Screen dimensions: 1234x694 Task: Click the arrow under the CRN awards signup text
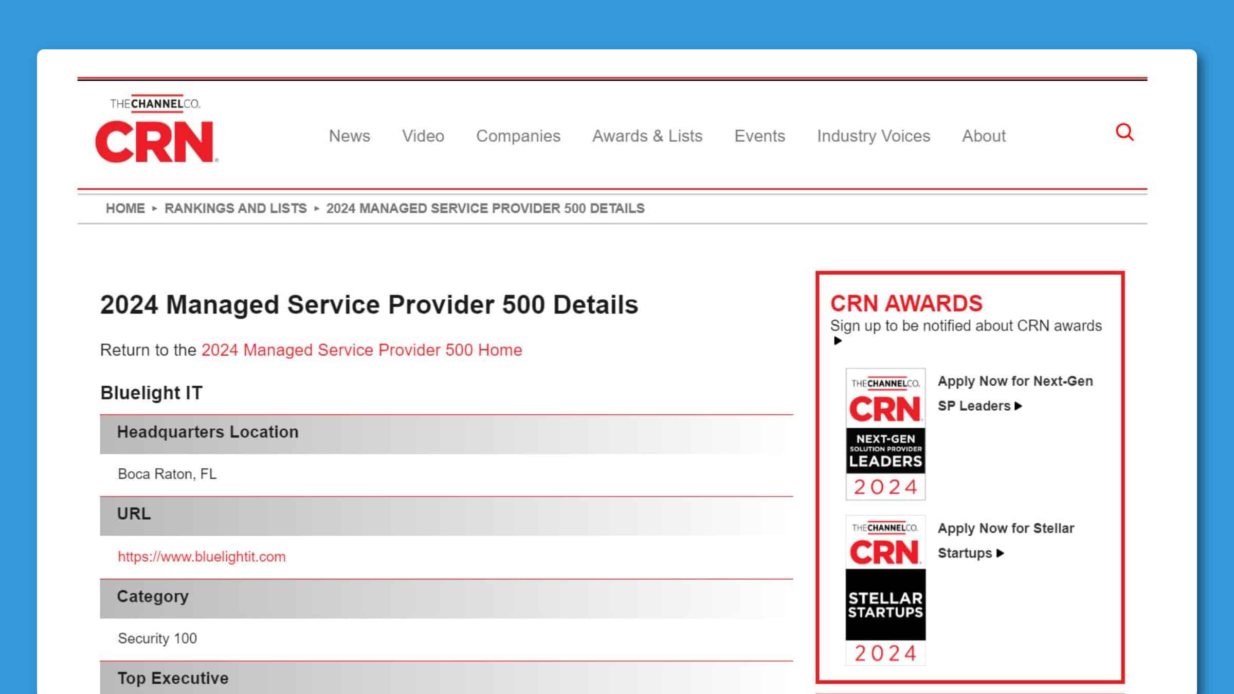(x=837, y=340)
